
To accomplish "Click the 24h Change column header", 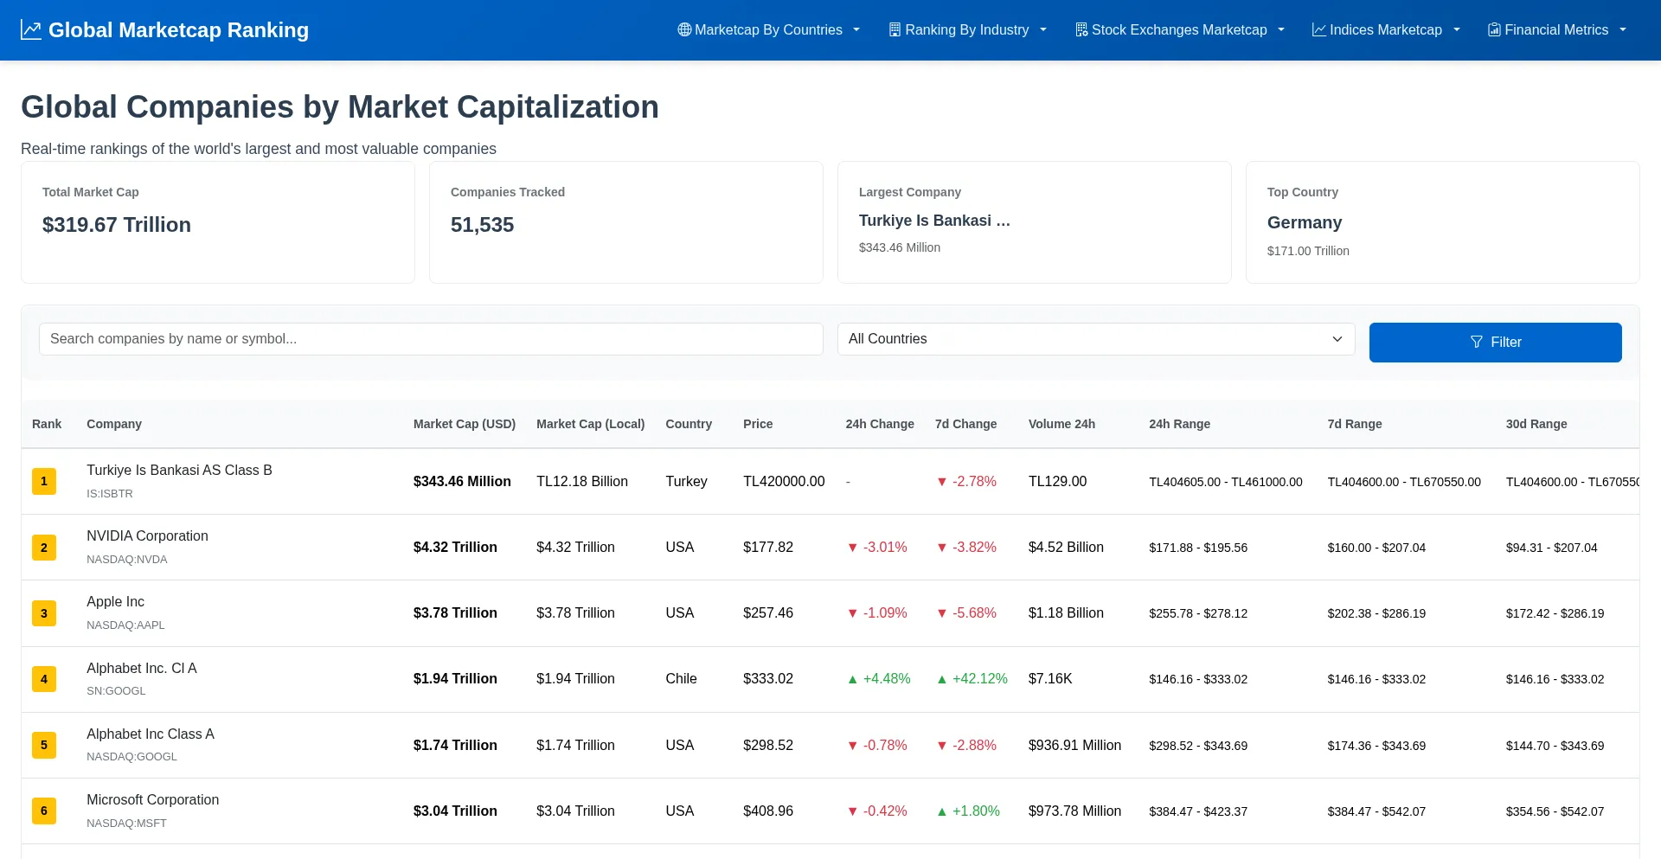I will click(x=880, y=424).
